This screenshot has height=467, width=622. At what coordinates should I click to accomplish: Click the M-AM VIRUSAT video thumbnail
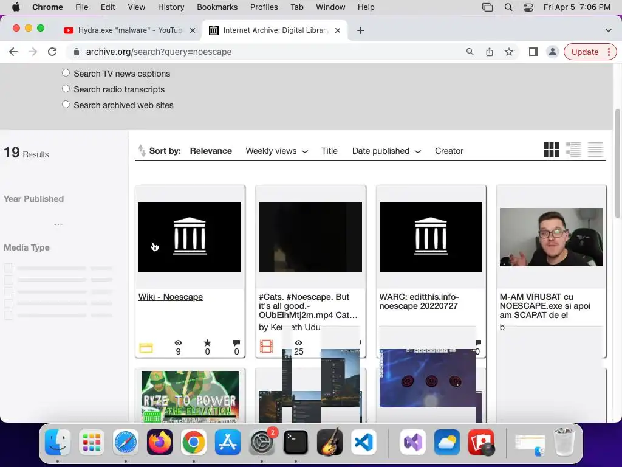(x=551, y=237)
